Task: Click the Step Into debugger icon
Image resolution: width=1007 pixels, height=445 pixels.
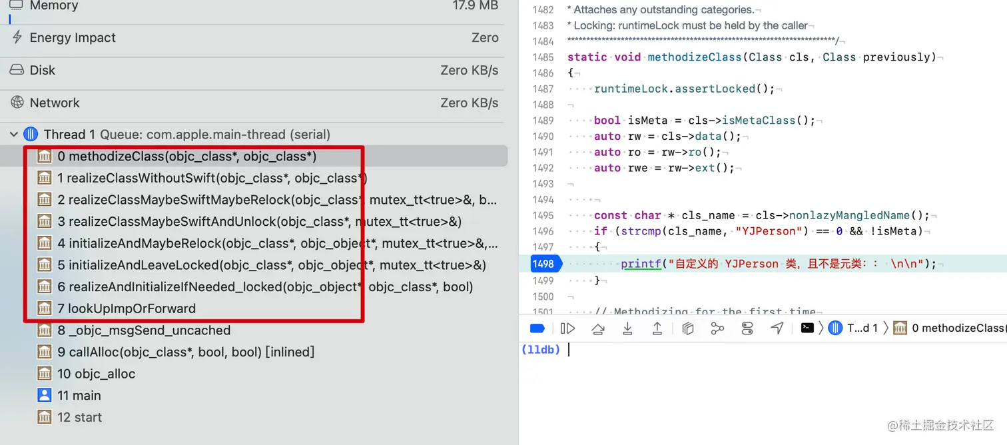Action: click(627, 328)
